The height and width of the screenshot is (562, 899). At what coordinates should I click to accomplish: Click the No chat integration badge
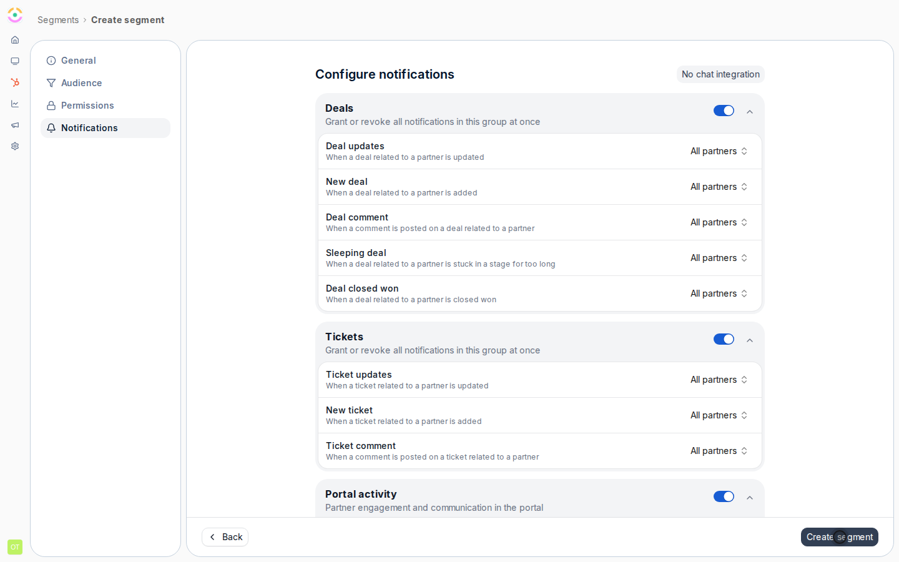[x=720, y=74]
